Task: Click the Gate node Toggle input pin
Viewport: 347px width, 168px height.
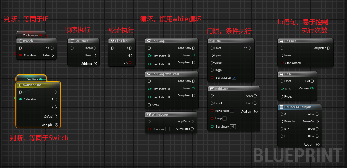Action: pyautogui.click(x=212, y=70)
